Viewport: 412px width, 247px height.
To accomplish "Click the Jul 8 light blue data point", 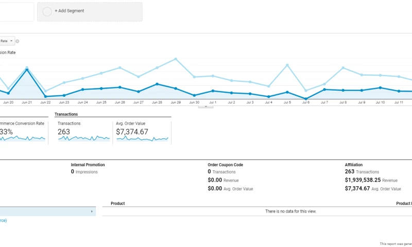I will (x=343, y=67).
